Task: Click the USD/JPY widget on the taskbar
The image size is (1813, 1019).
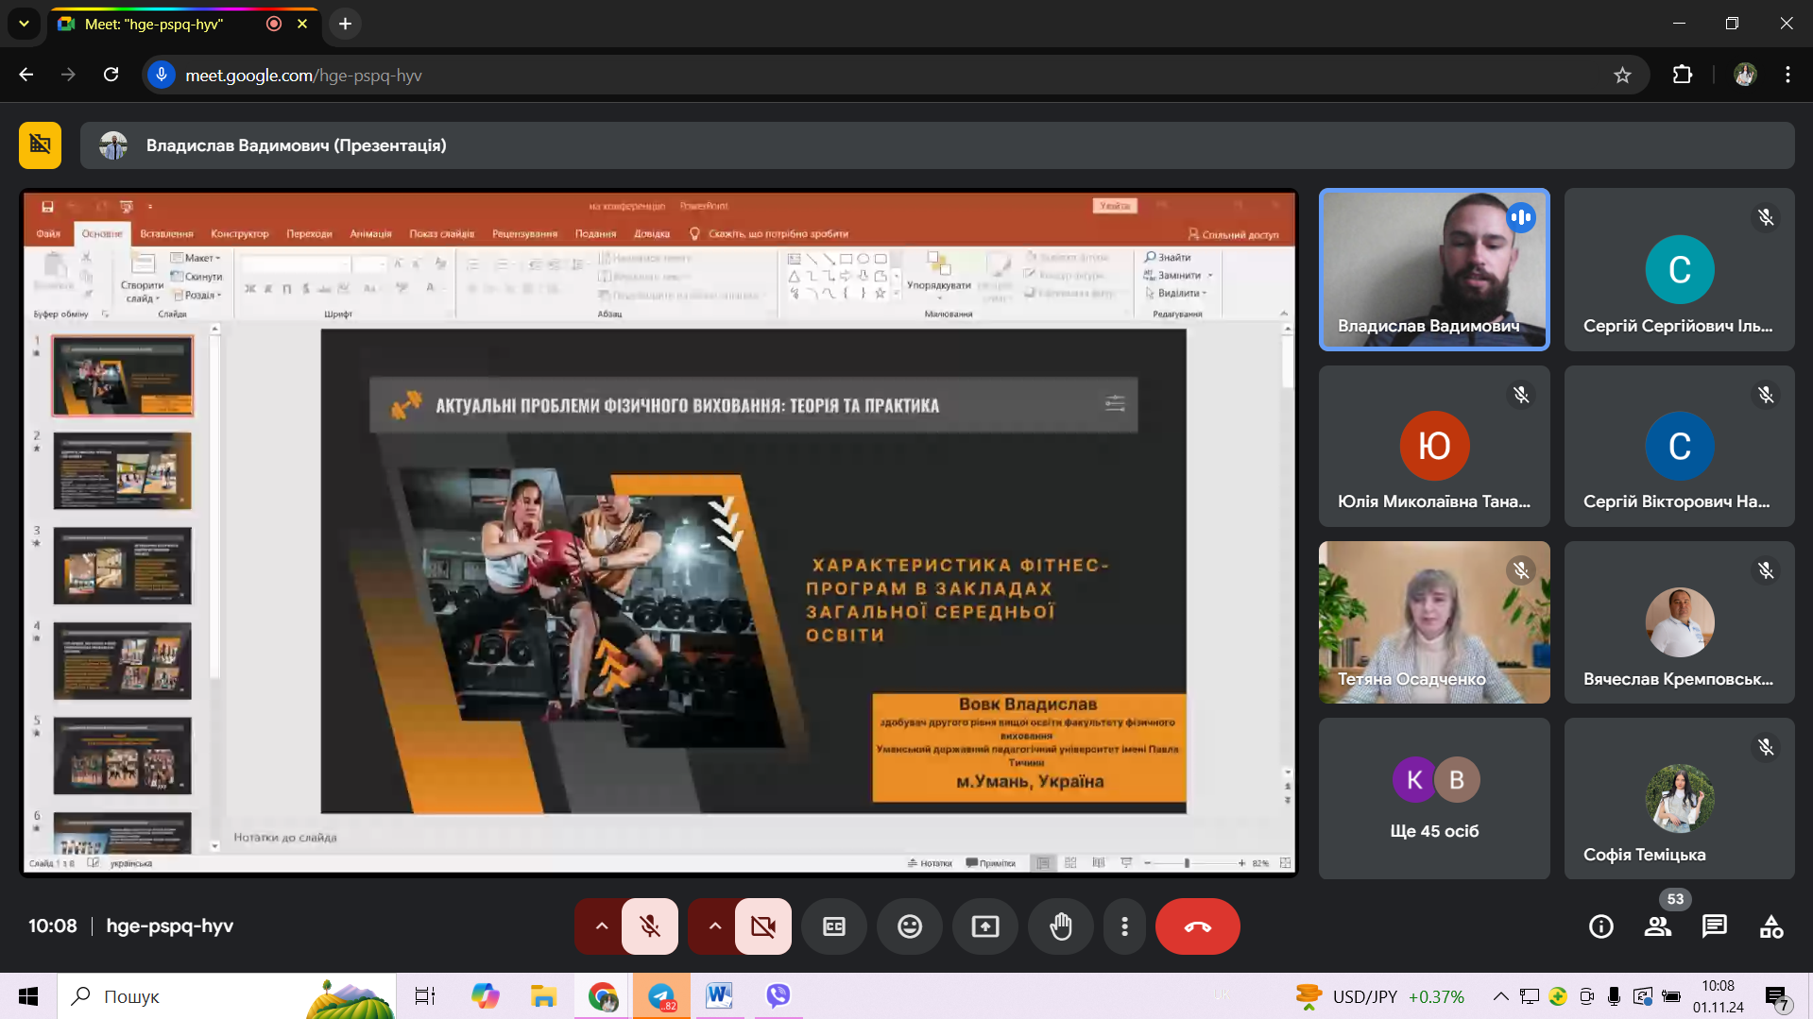Action: coord(1379,996)
